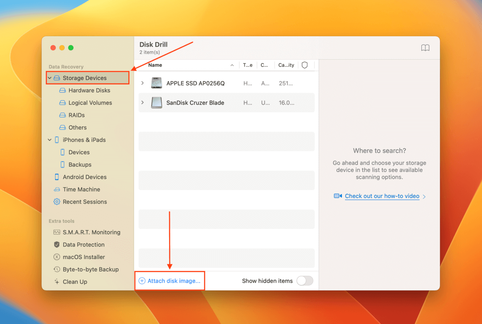Click the arrow after how-to video link
This screenshot has width=482, height=324.
click(425, 196)
